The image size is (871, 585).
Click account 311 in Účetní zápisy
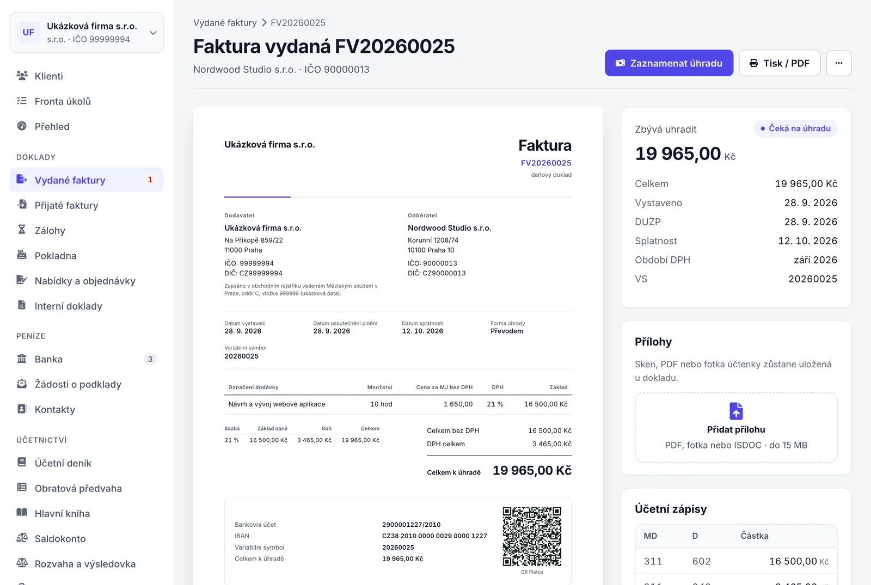pos(653,561)
